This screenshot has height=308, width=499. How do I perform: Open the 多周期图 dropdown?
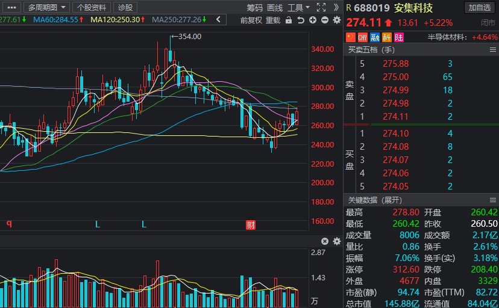(46, 7)
